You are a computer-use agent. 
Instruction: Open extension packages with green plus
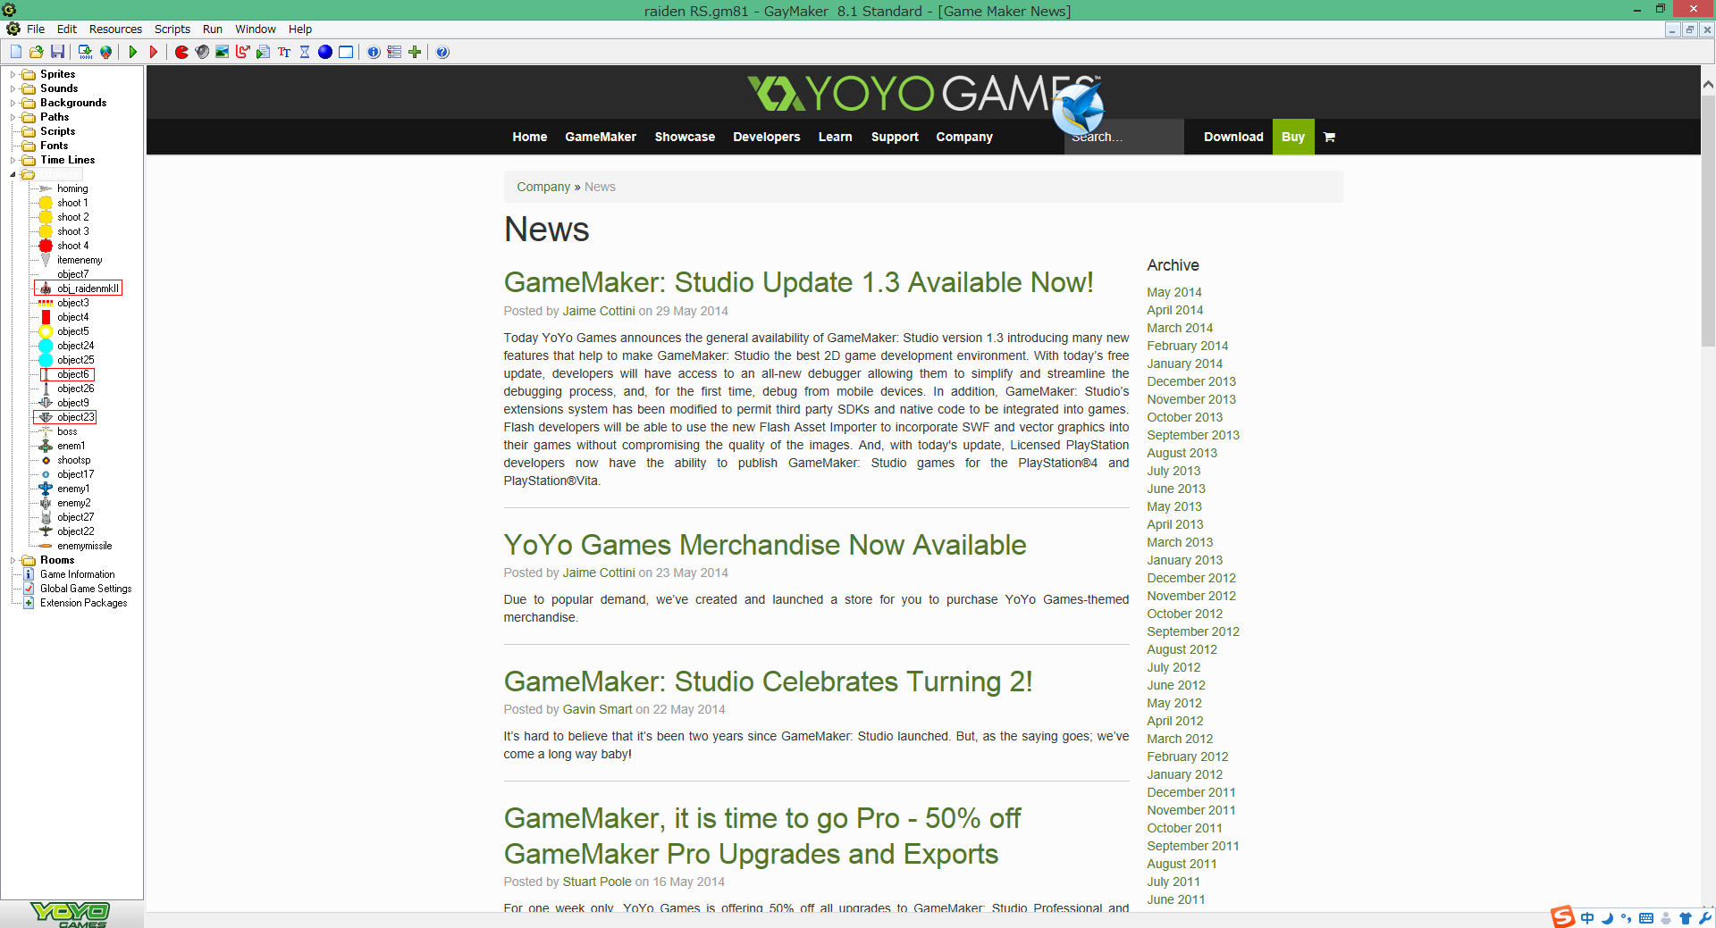[x=415, y=52]
